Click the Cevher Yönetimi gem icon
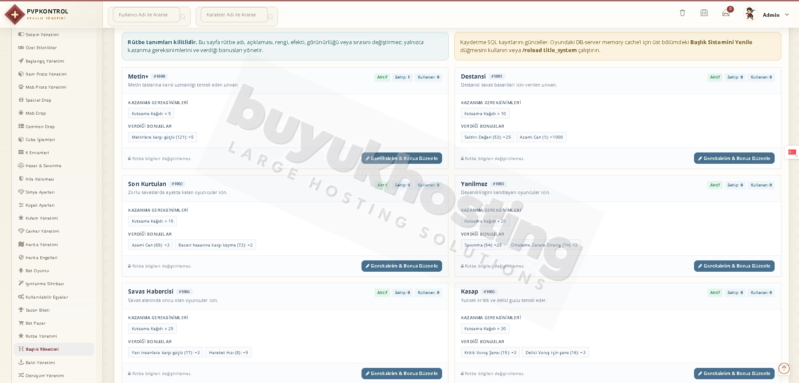Viewport: 799px width, 383px height. point(21,231)
